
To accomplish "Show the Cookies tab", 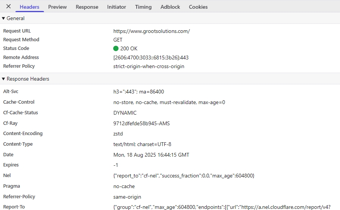I will (x=198, y=7).
